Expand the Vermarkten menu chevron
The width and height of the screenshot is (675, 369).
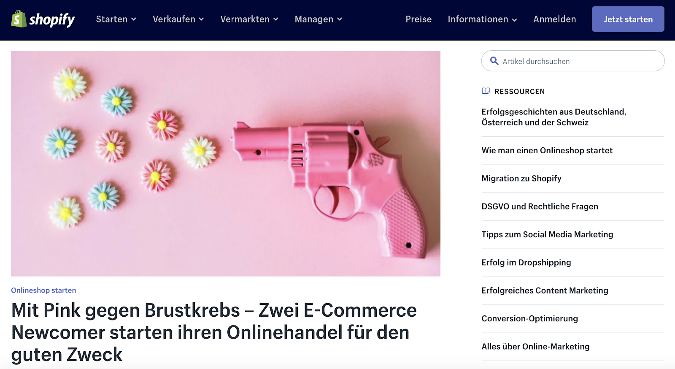tap(276, 19)
